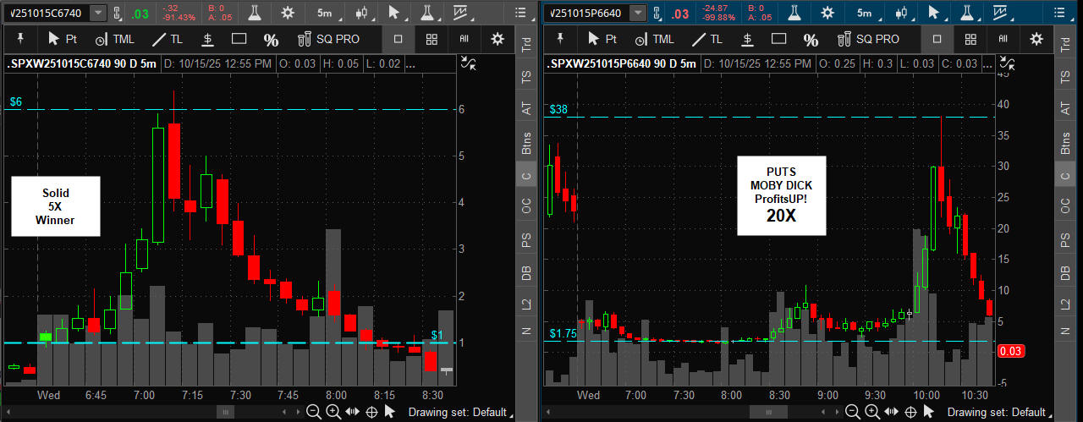
Task: Open the symbol dropdown for 251015C6740
Action: (98, 13)
